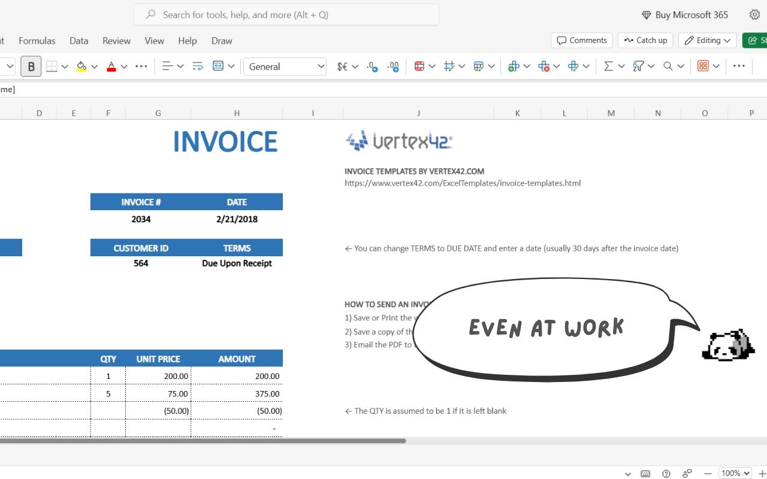The height and width of the screenshot is (479, 767).
Task: Click the insert cells icon
Action: pos(513,66)
